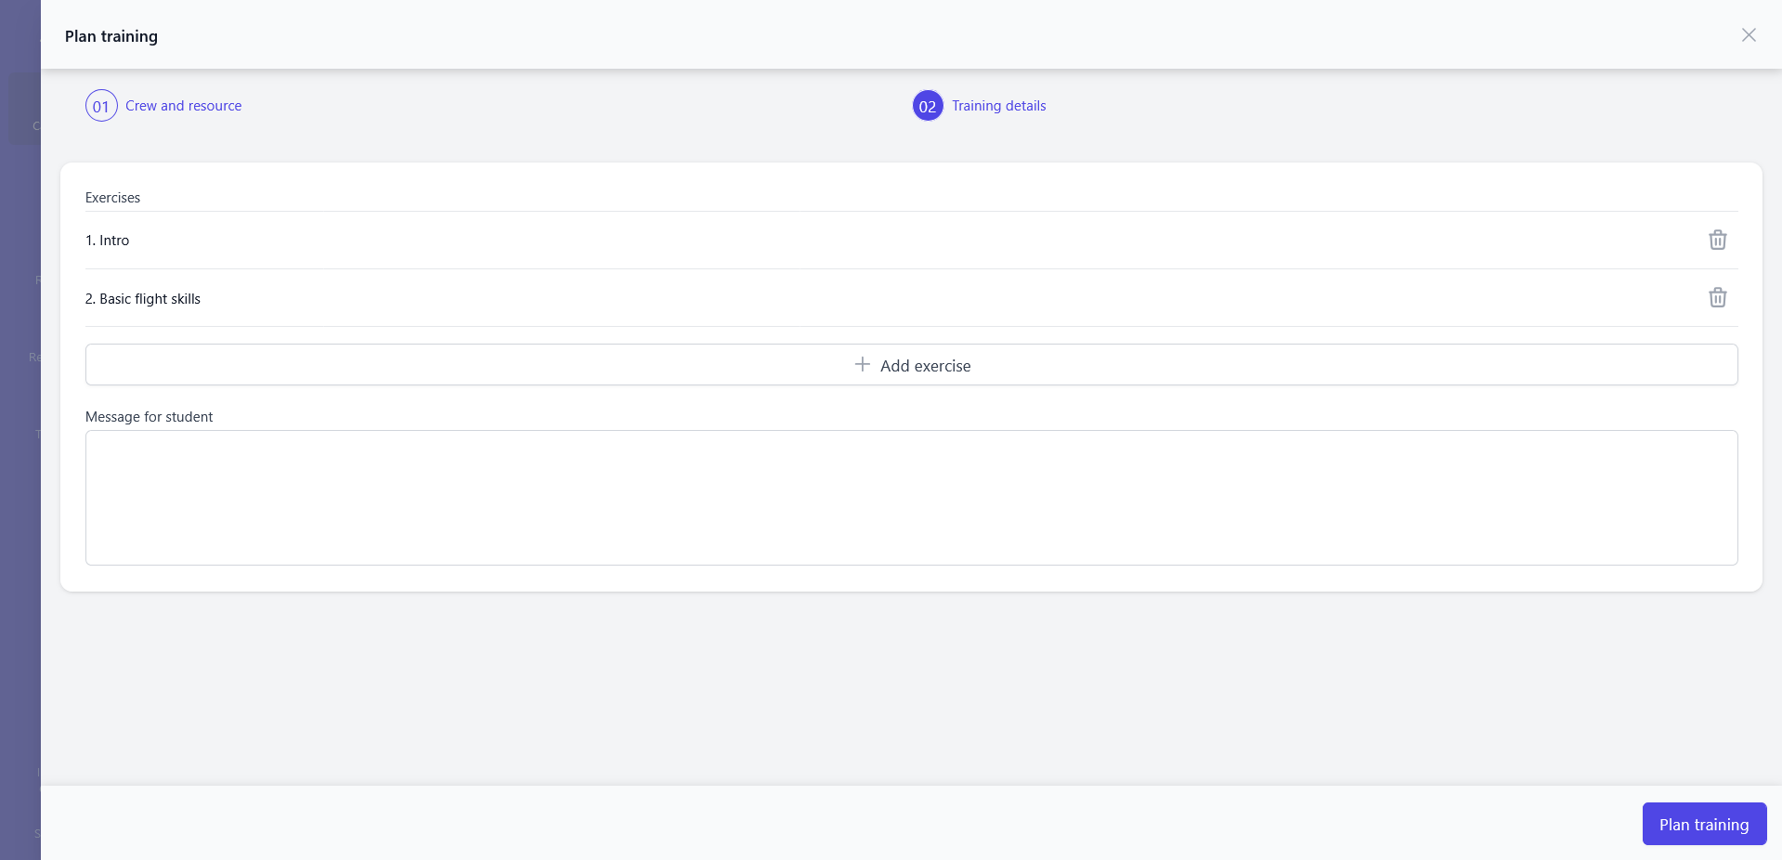Click the 'Message for student' label
Screen dimensions: 1782x860
150,417
